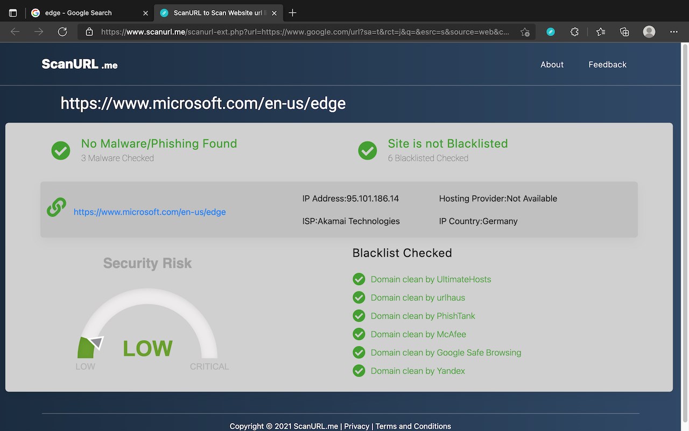Open Terms and Conditions footer link
This screenshot has width=689, height=431.
click(413, 426)
